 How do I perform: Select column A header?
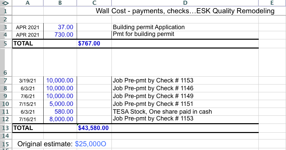(x=28, y=3)
